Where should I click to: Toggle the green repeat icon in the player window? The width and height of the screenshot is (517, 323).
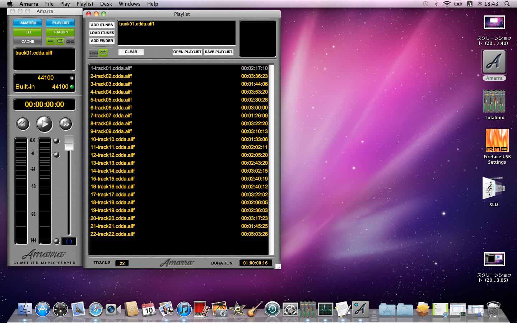60,41
